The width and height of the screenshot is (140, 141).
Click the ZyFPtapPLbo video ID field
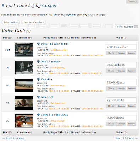[121, 100]
